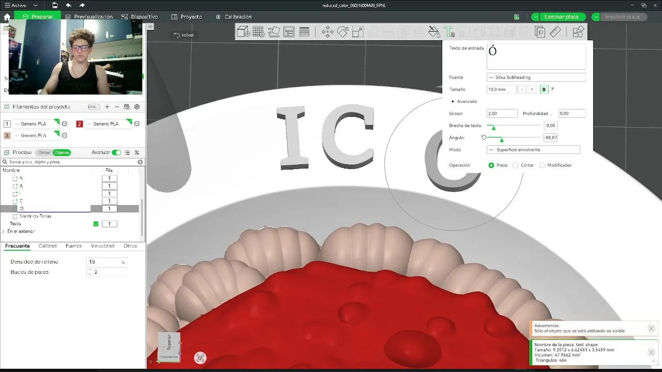Viewport: 662px width, 372px height.
Task: Select the Cortar operation radio
Action: [x=515, y=165]
